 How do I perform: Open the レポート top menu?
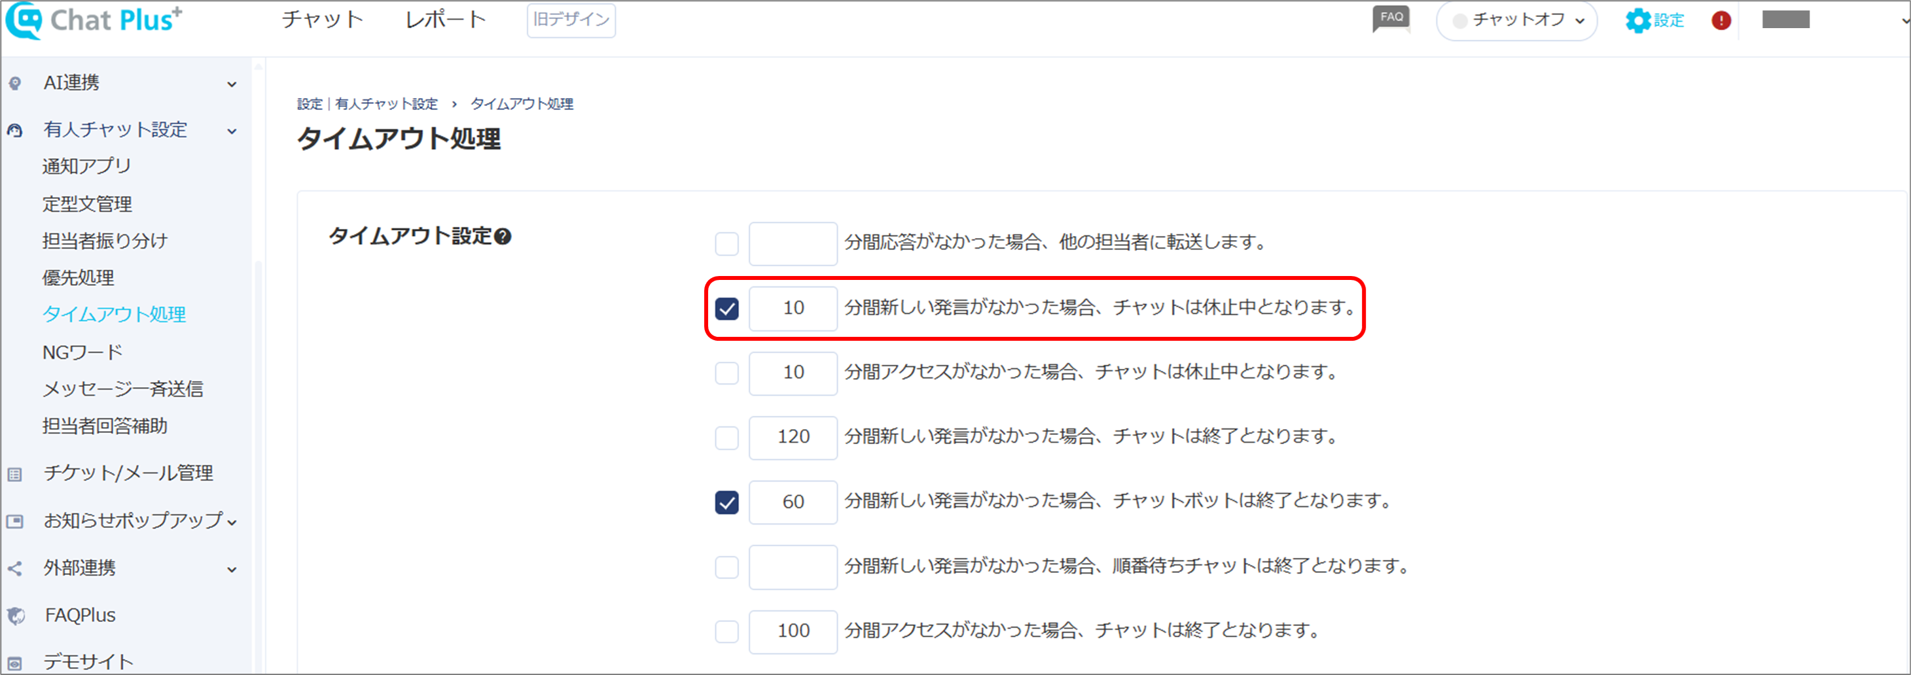coord(445,19)
